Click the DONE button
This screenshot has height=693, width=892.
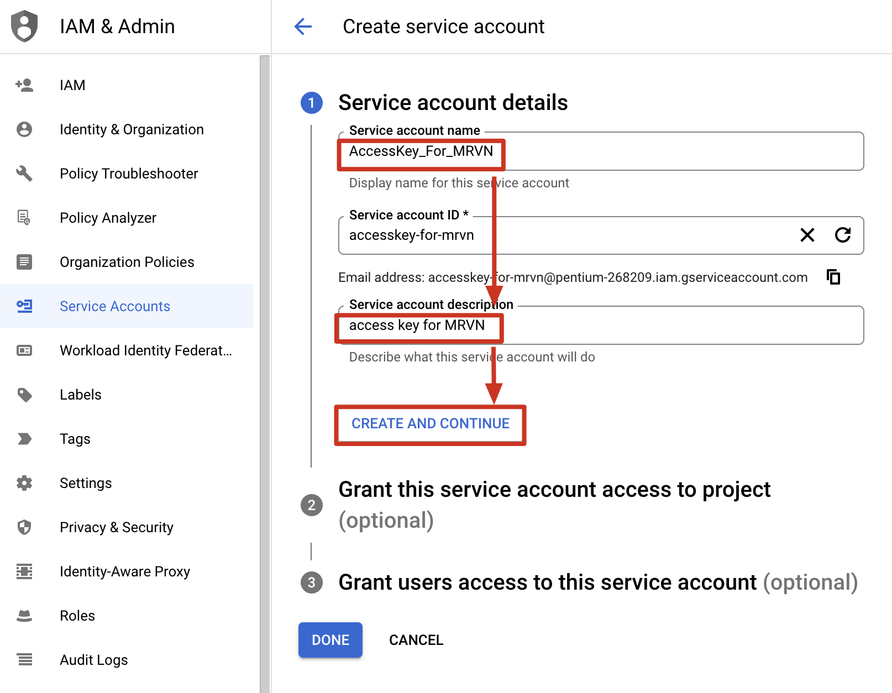point(330,640)
